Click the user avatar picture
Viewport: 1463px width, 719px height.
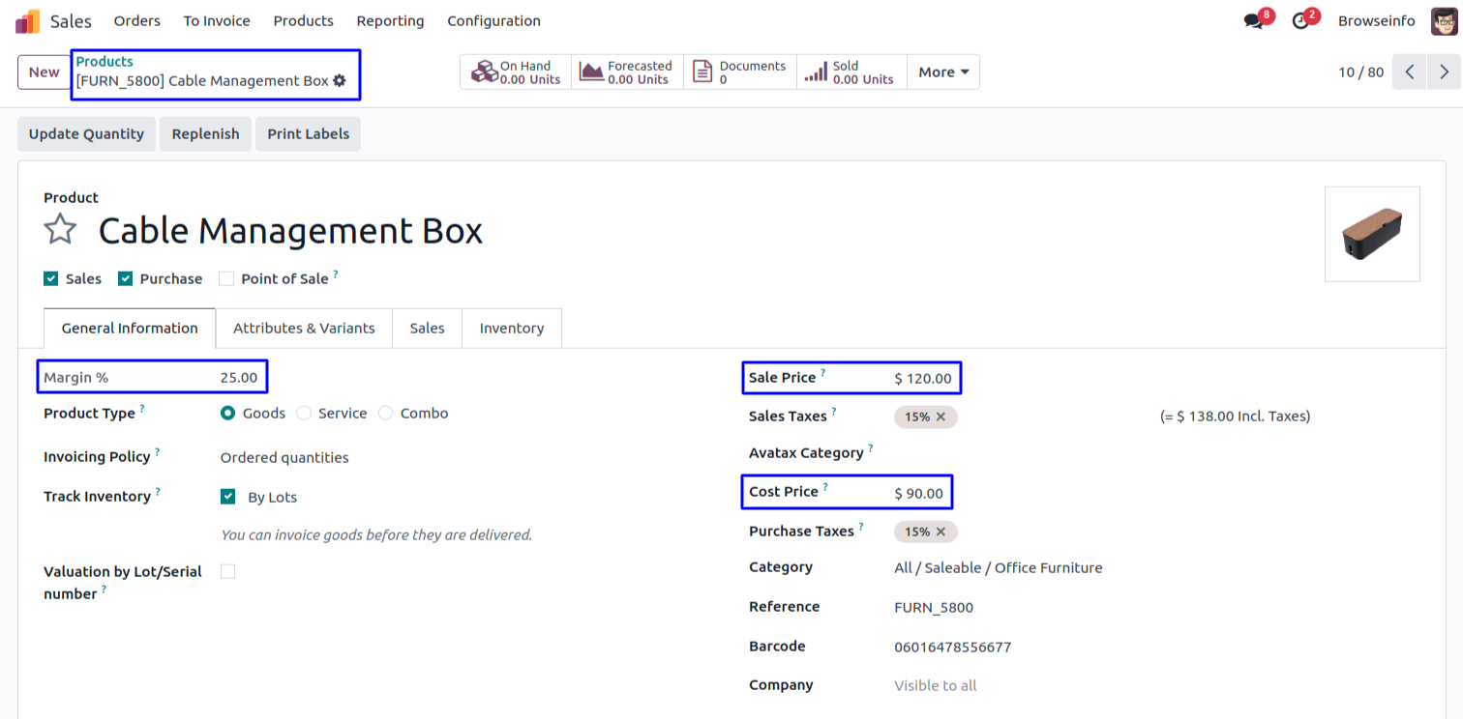coord(1444,21)
